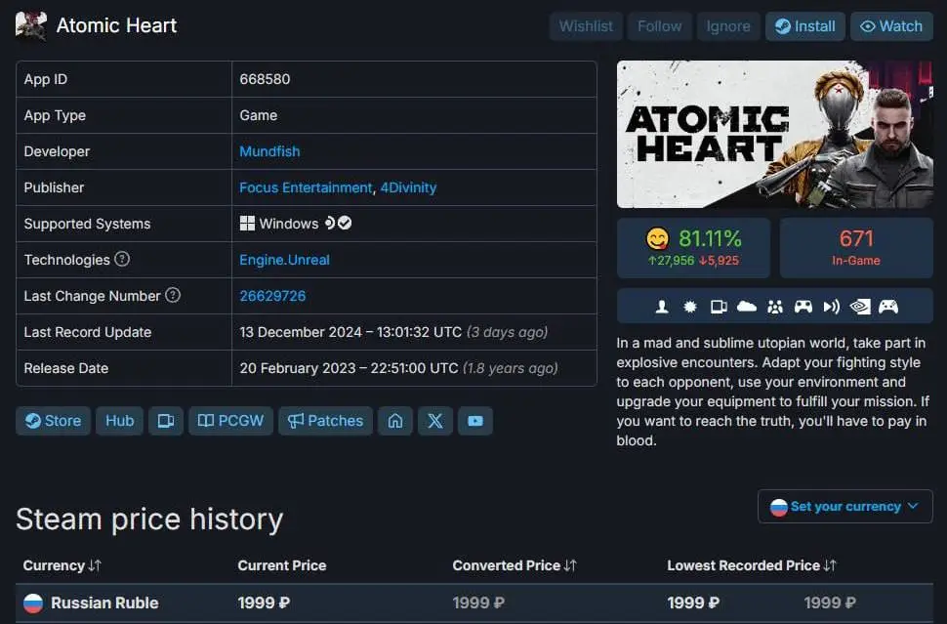Click the Last Change Number help icon

tap(173, 295)
